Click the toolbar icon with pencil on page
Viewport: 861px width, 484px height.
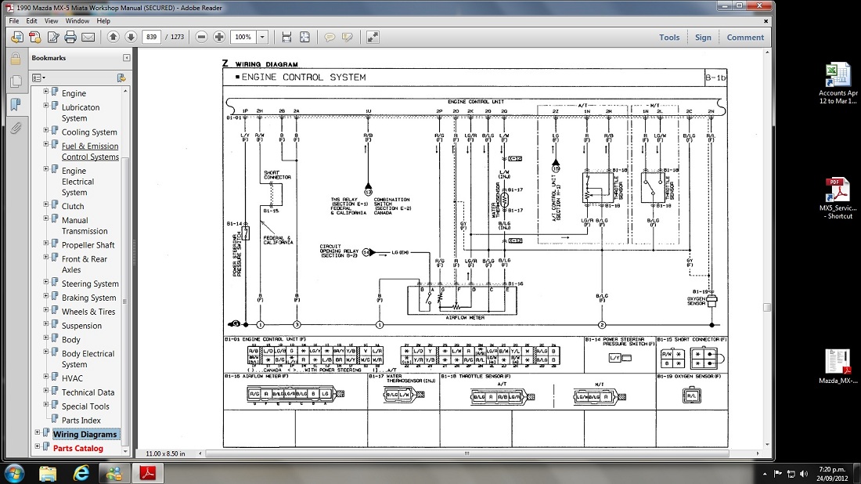pyautogui.click(x=52, y=37)
